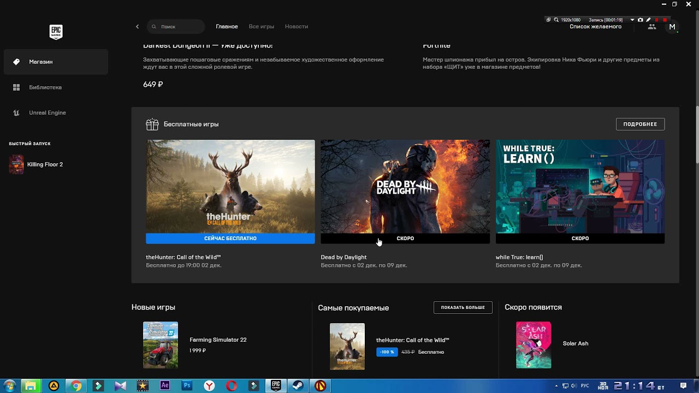Click the Farming Simulator 22 title
The height and width of the screenshot is (393, 699).
(218, 340)
